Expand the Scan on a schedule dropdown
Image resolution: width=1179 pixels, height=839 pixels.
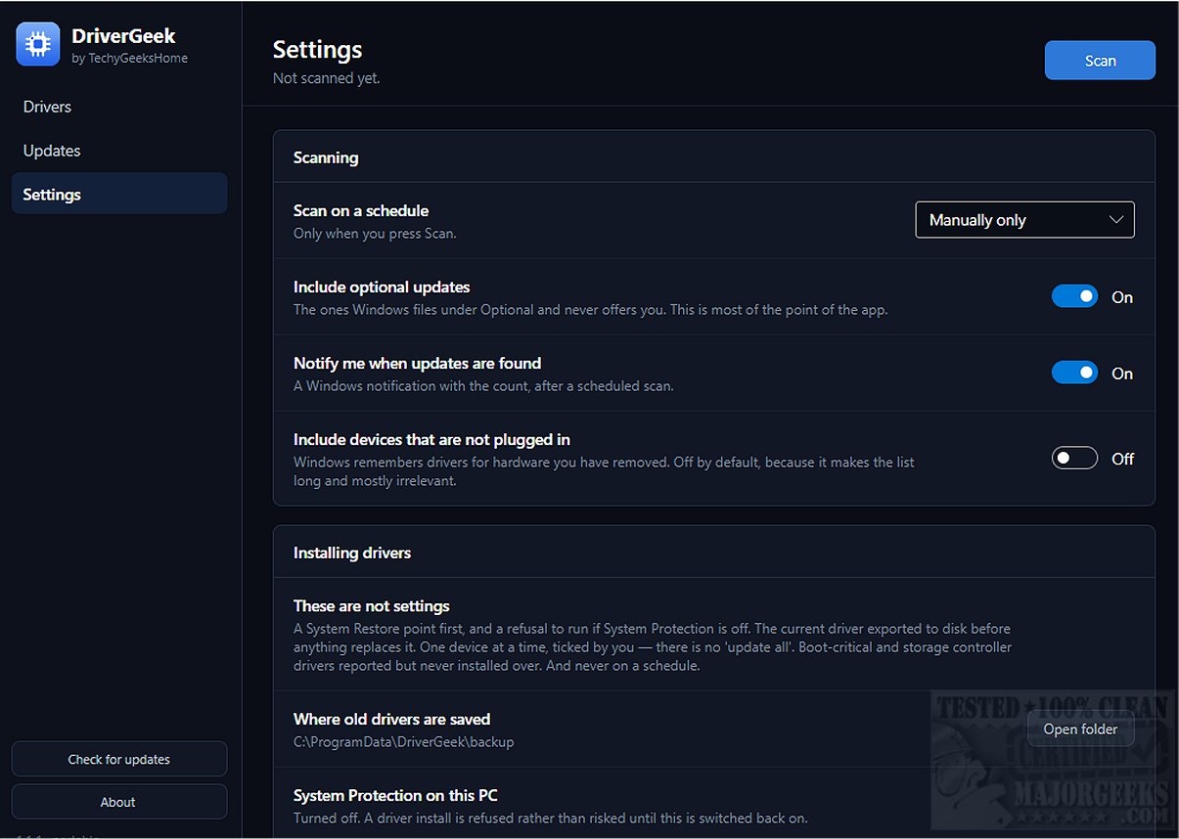click(1024, 220)
